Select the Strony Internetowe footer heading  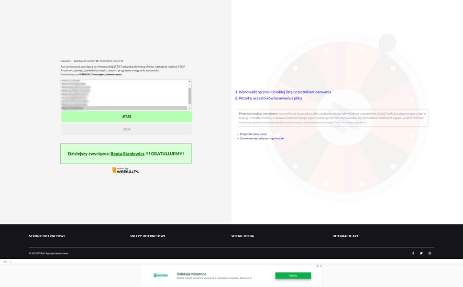tap(47, 236)
